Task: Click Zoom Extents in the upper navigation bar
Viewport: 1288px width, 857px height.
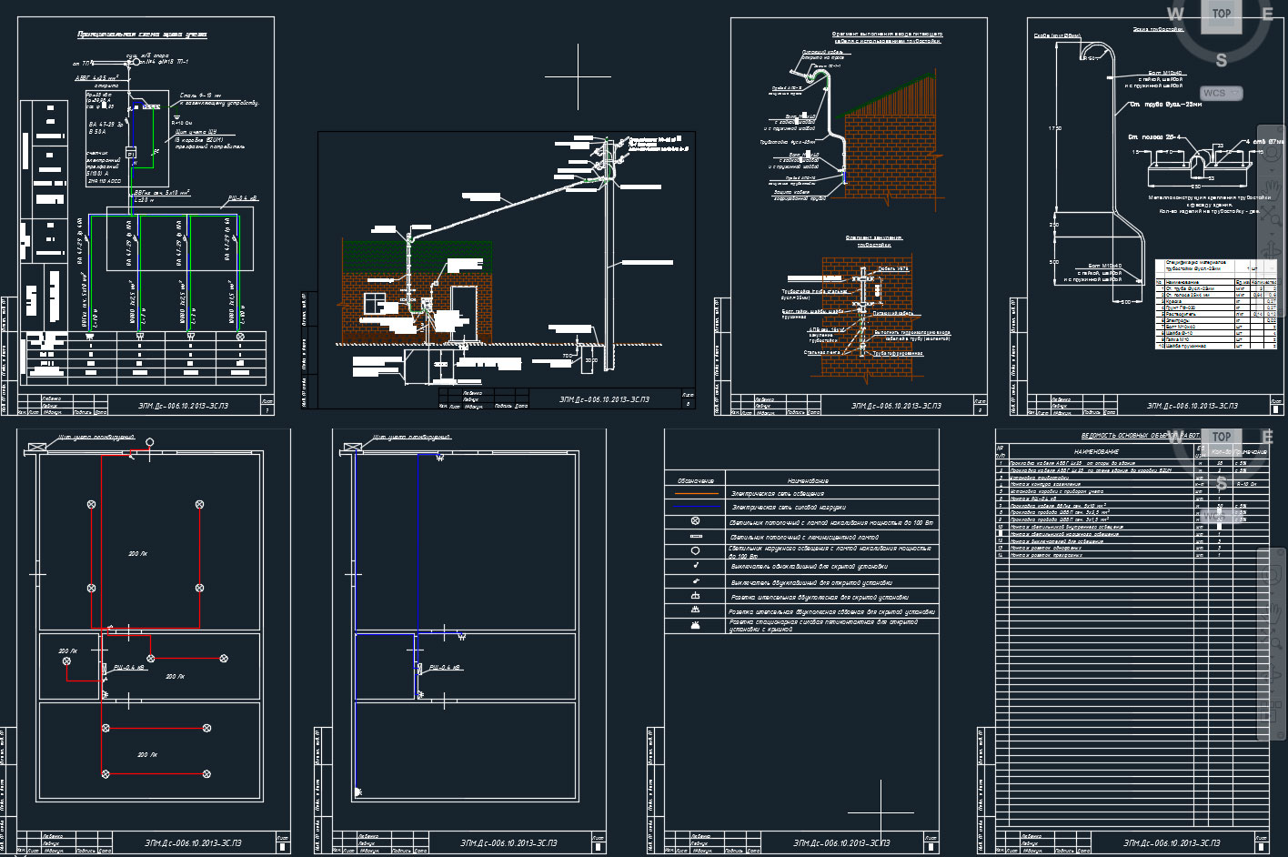Action: pos(1272,217)
